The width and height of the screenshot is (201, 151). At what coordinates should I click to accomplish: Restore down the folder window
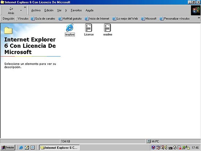pyautogui.click(x=194, y=2)
